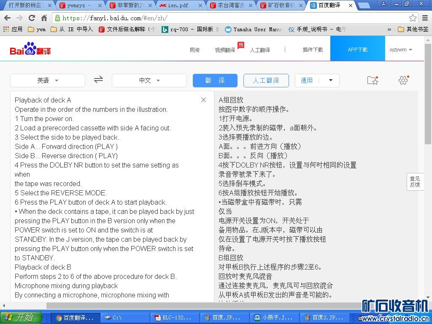Reload the page with the refresh icon
Screen dimensions: 432x324
pos(32,18)
